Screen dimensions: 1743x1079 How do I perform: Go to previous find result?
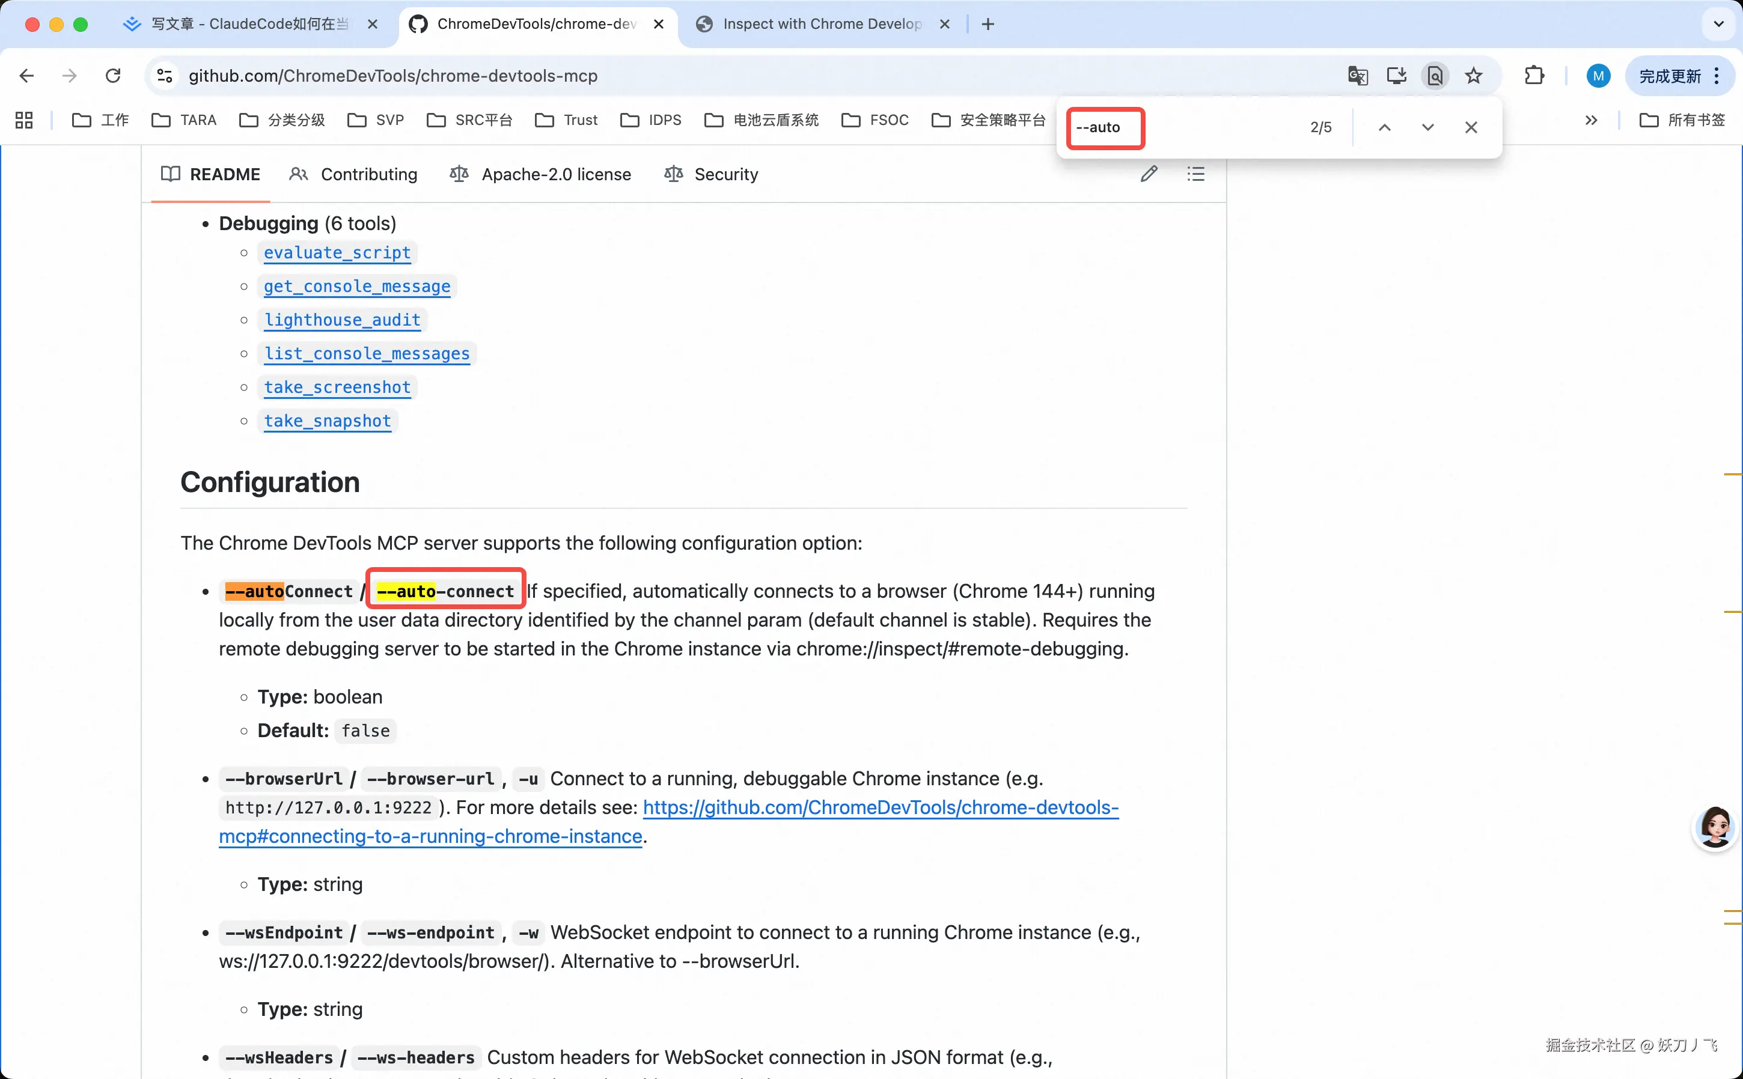point(1384,128)
